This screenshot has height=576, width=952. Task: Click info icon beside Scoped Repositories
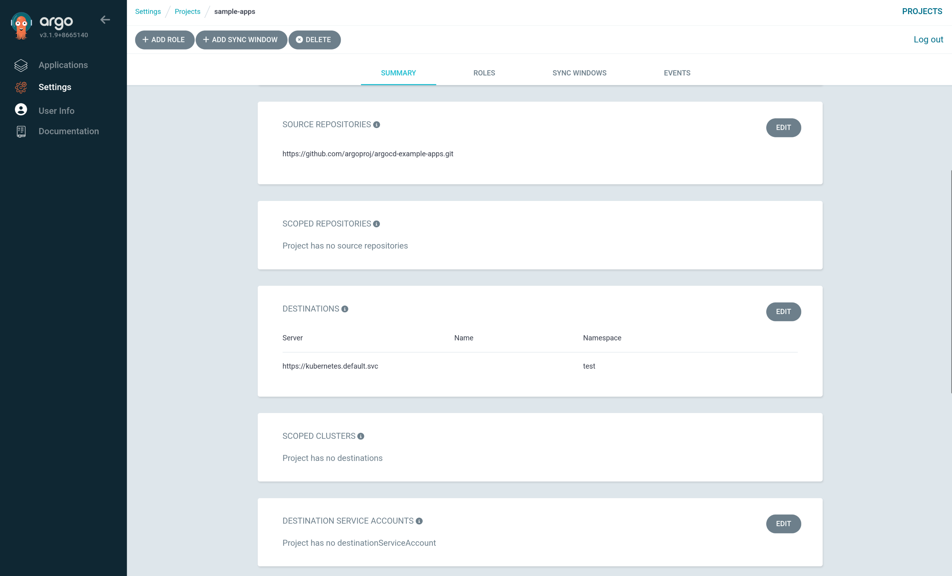pos(376,224)
